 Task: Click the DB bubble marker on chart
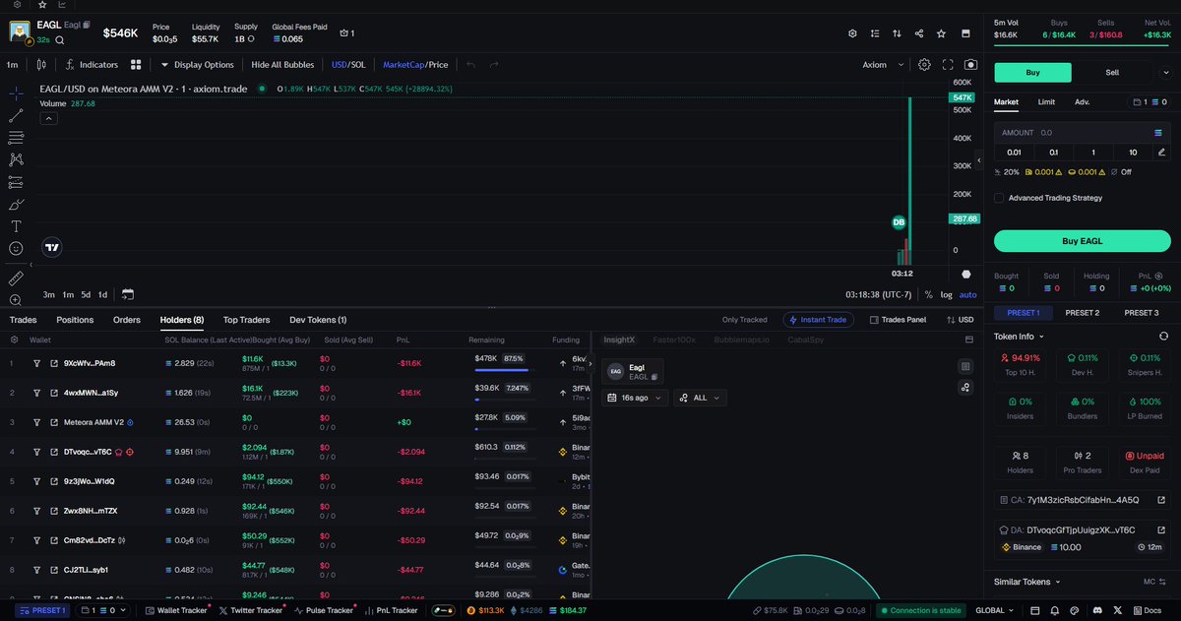tap(899, 222)
